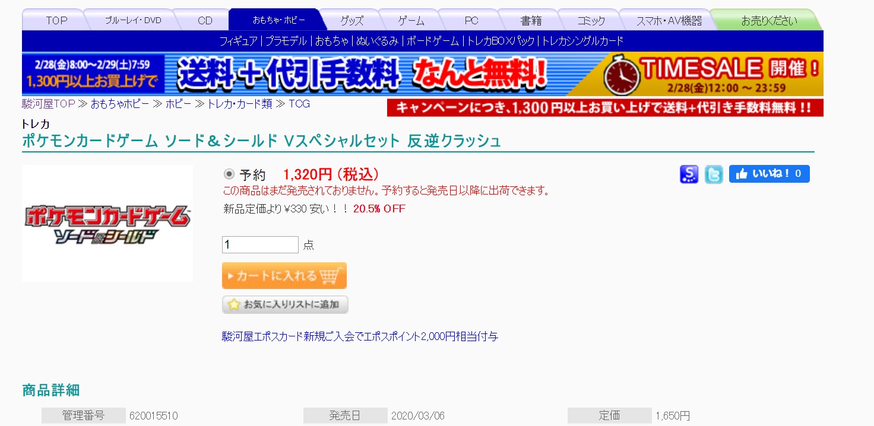Screen dimensions: 874x426
Task: Click the エポスポイント2,000円 promotion link
Action: point(359,336)
